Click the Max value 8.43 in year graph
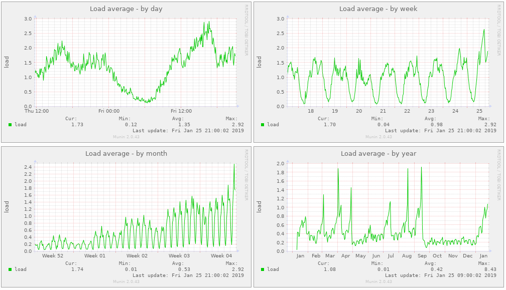 (490, 269)
